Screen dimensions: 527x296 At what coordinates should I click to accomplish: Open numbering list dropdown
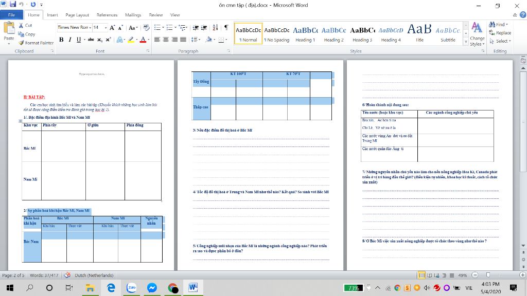175,28
